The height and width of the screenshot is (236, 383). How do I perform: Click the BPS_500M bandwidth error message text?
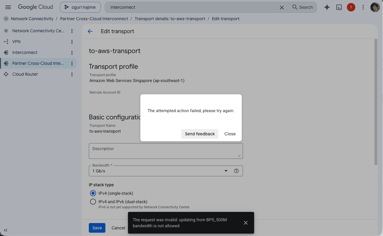[180, 223]
